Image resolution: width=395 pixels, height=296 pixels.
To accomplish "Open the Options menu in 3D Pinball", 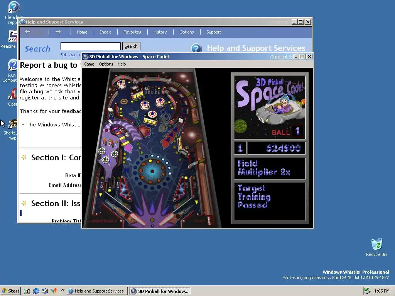I will click(x=106, y=64).
